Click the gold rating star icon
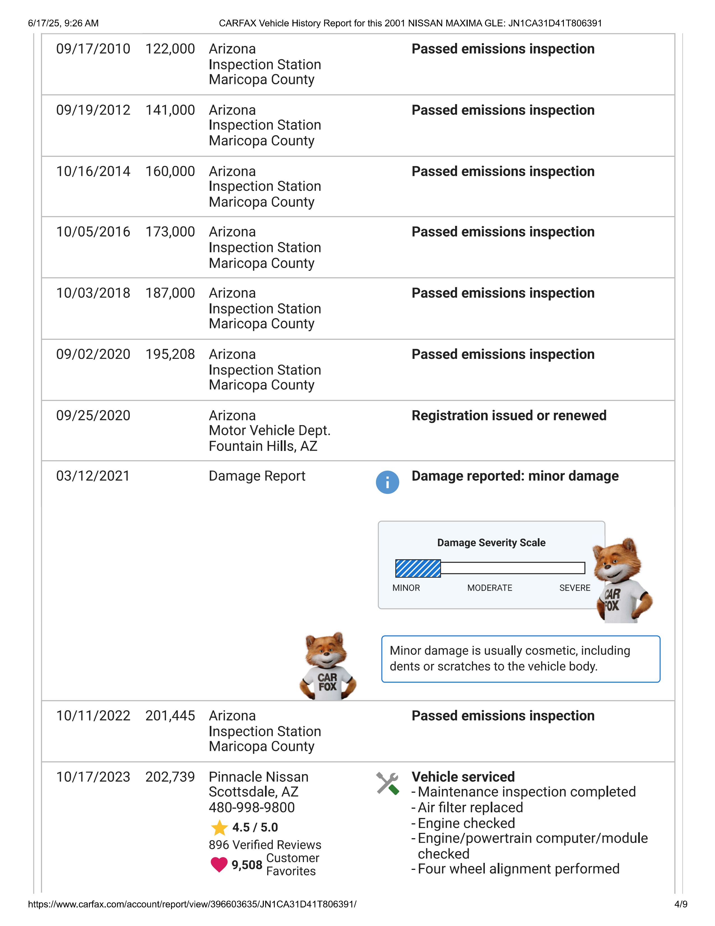The image size is (715, 926). (x=219, y=828)
